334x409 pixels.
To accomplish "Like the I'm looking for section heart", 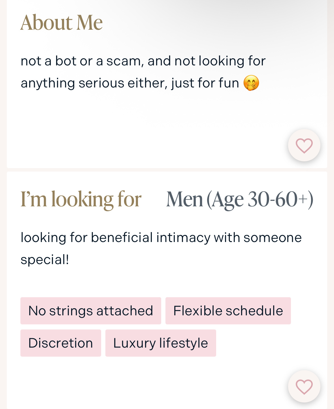I will tap(304, 386).
